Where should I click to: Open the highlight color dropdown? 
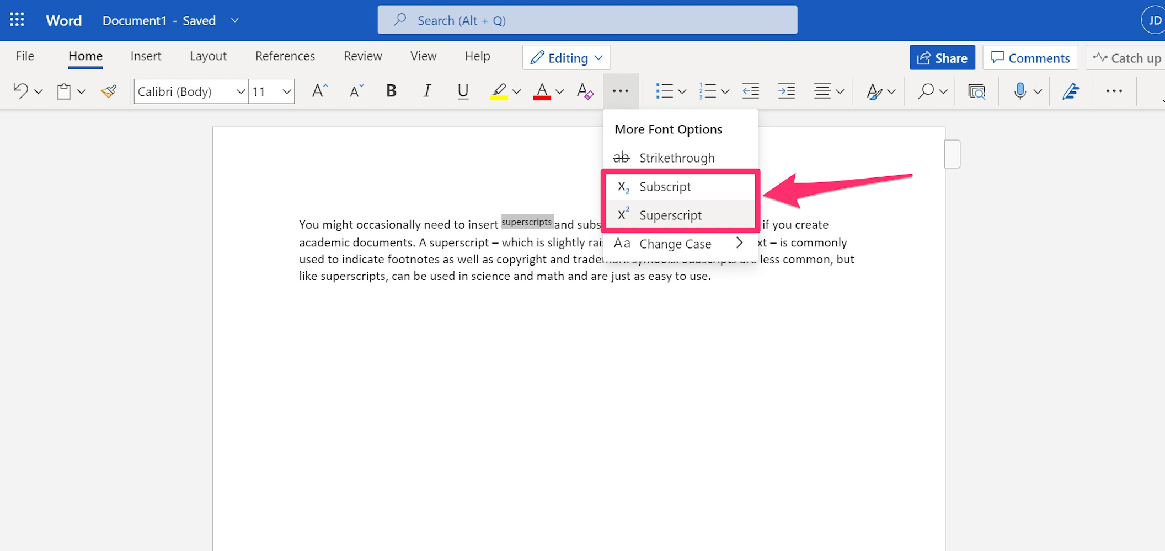click(515, 91)
